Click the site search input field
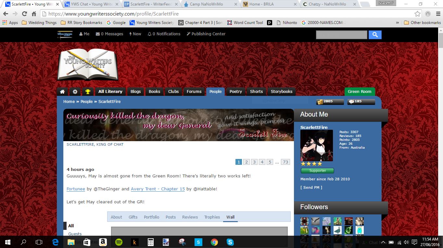This screenshot has width=443, height=248. [x=342, y=35]
